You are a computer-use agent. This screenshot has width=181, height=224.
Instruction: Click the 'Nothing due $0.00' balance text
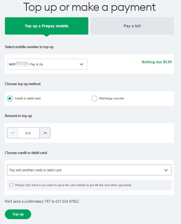click(x=157, y=62)
